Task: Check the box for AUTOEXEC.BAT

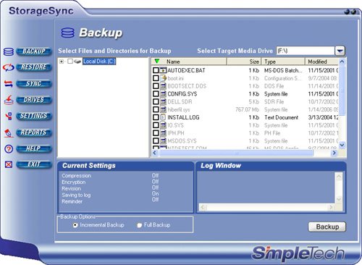Action: (x=156, y=70)
